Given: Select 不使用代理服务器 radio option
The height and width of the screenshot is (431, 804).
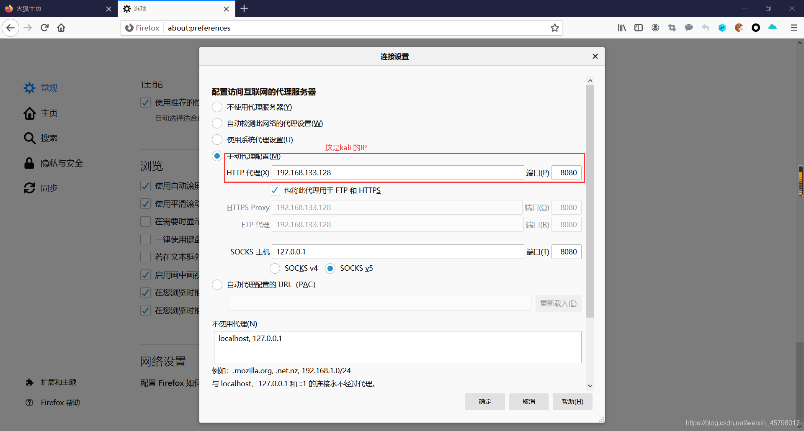Looking at the screenshot, I should click(x=217, y=107).
